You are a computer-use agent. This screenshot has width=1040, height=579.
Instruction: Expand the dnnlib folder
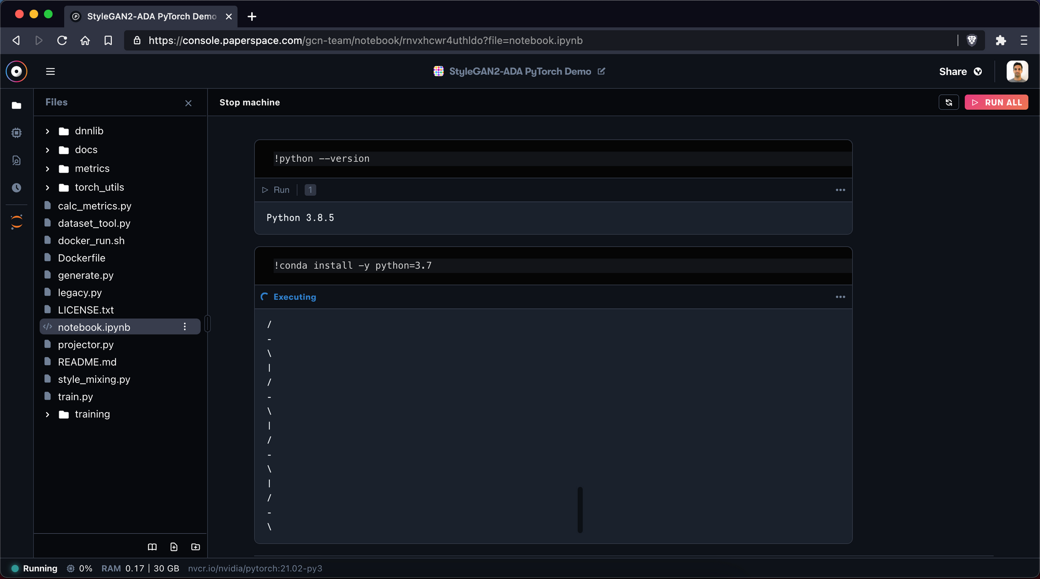point(47,131)
